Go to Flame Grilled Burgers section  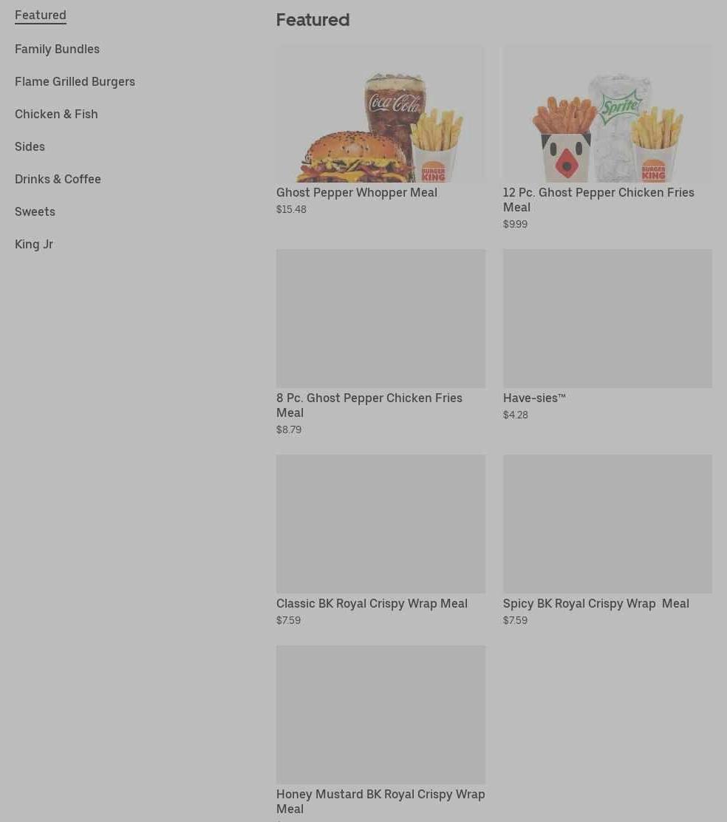[x=75, y=81]
